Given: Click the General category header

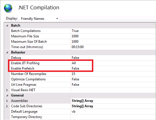Looking at the screenshot, I should 17,95.
